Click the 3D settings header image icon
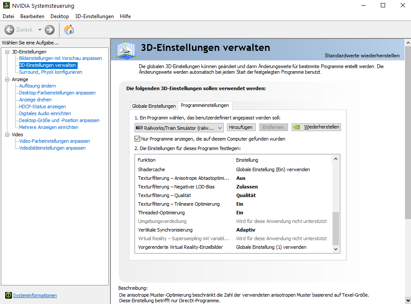The height and width of the screenshot is (304, 411). 127,50
